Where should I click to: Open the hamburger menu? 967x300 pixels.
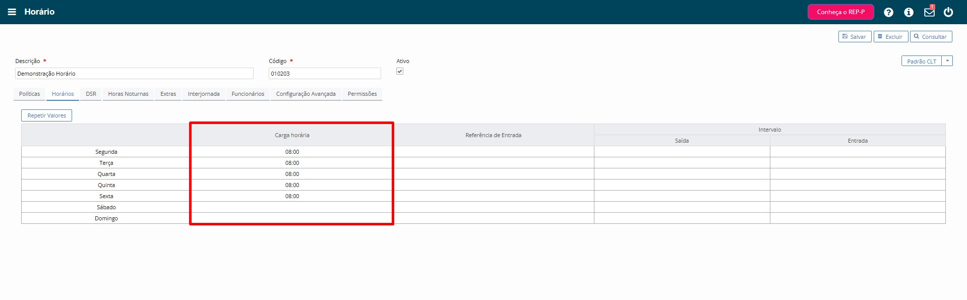click(12, 12)
